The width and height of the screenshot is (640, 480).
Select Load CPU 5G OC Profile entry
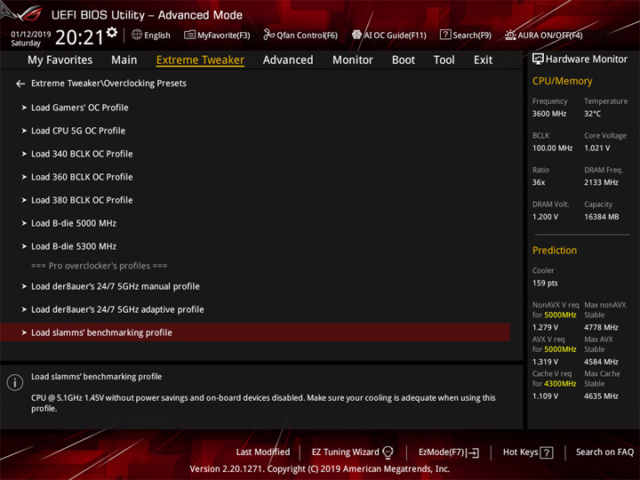78,131
